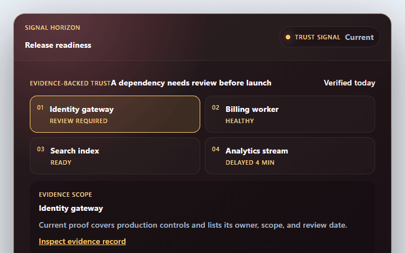Choose the Analytics stream card

coord(290,156)
